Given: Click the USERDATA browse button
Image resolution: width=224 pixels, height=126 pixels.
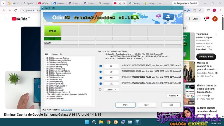Looking at the screenshot, I should [x=111, y=89].
